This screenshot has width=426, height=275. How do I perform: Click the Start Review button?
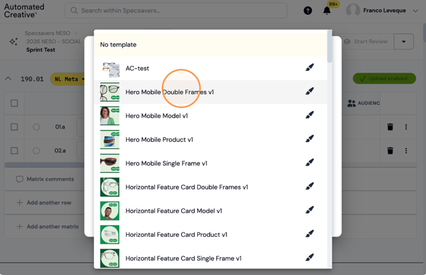(366, 41)
